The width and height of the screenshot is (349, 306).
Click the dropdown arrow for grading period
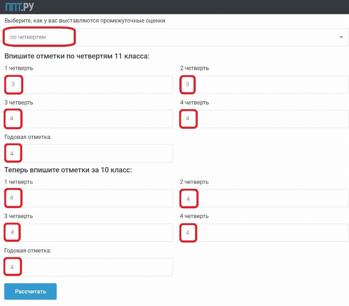(341, 37)
